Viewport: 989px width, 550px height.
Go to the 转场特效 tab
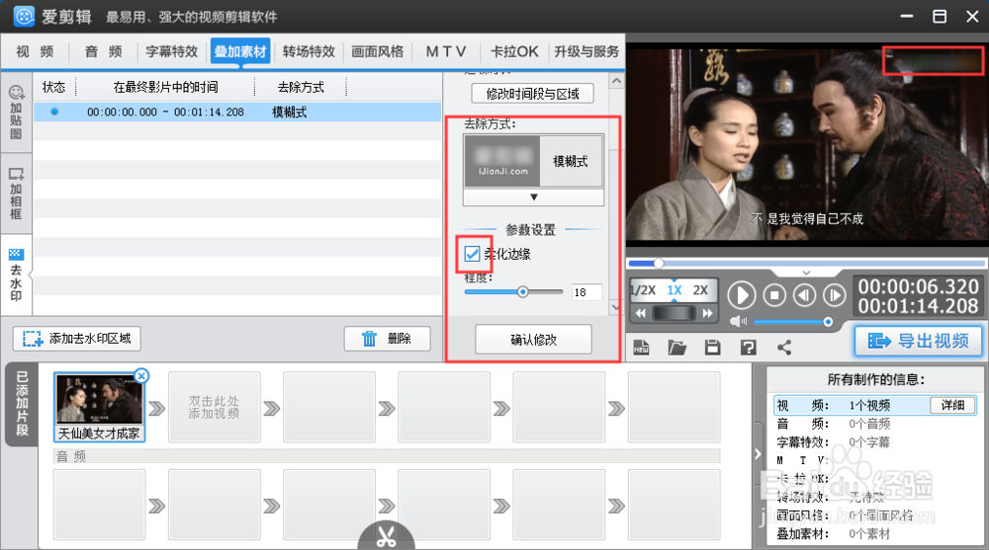pyautogui.click(x=309, y=51)
